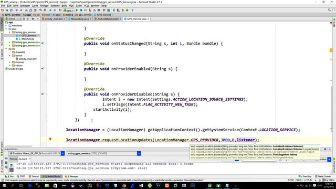
Task: Collapse the res folder in project tree
Action: point(6,49)
